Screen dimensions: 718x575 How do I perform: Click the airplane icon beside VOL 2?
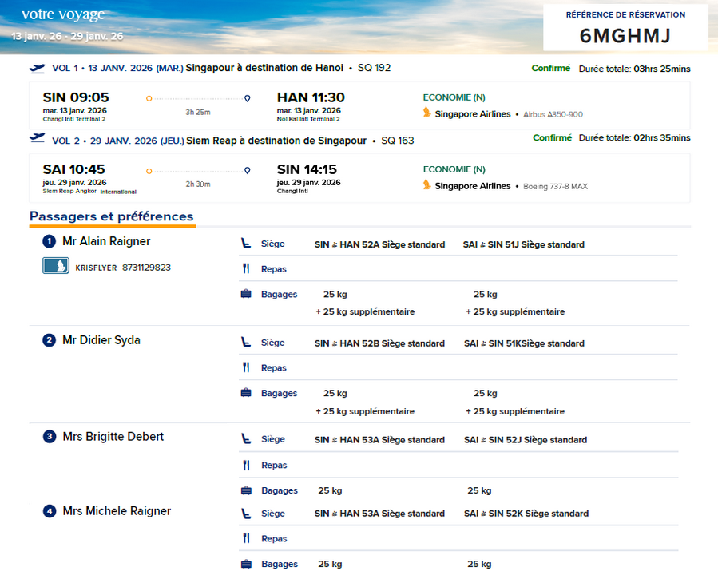[x=37, y=138]
